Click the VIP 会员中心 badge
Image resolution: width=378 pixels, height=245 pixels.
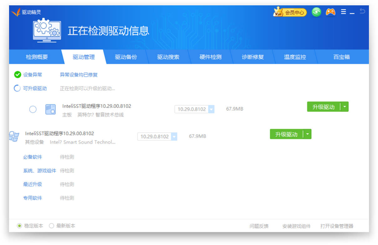click(290, 13)
